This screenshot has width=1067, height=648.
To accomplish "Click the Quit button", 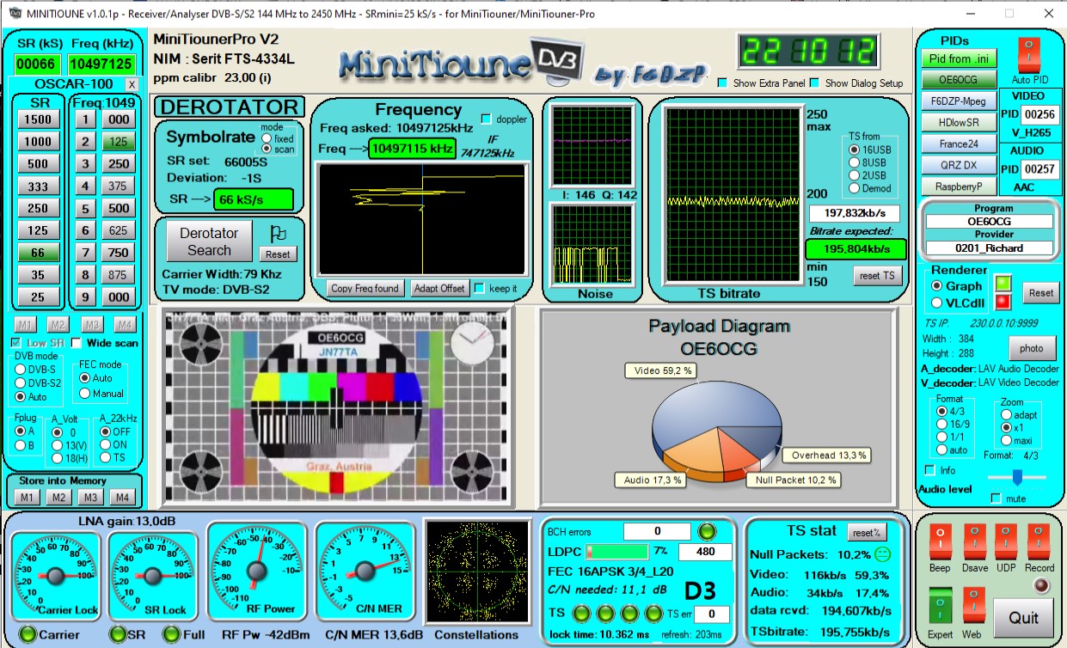I will [1023, 617].
